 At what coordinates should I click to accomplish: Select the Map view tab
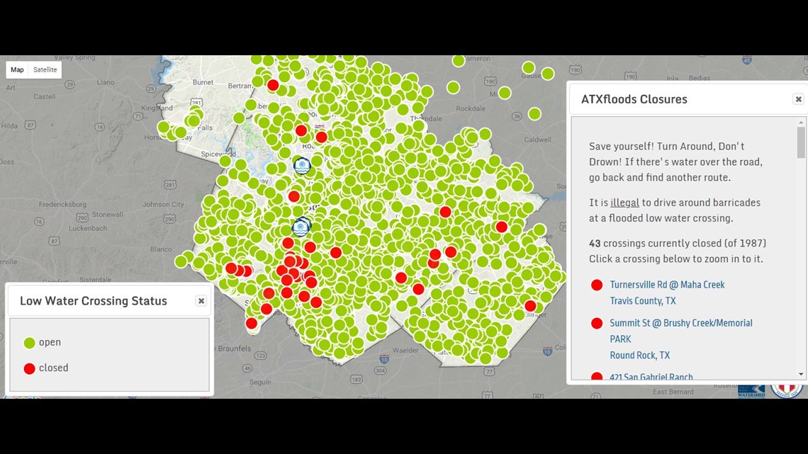pos(17,70)
